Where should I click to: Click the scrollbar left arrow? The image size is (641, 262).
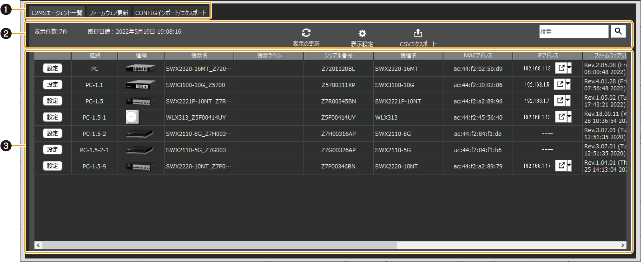[38, 245]
